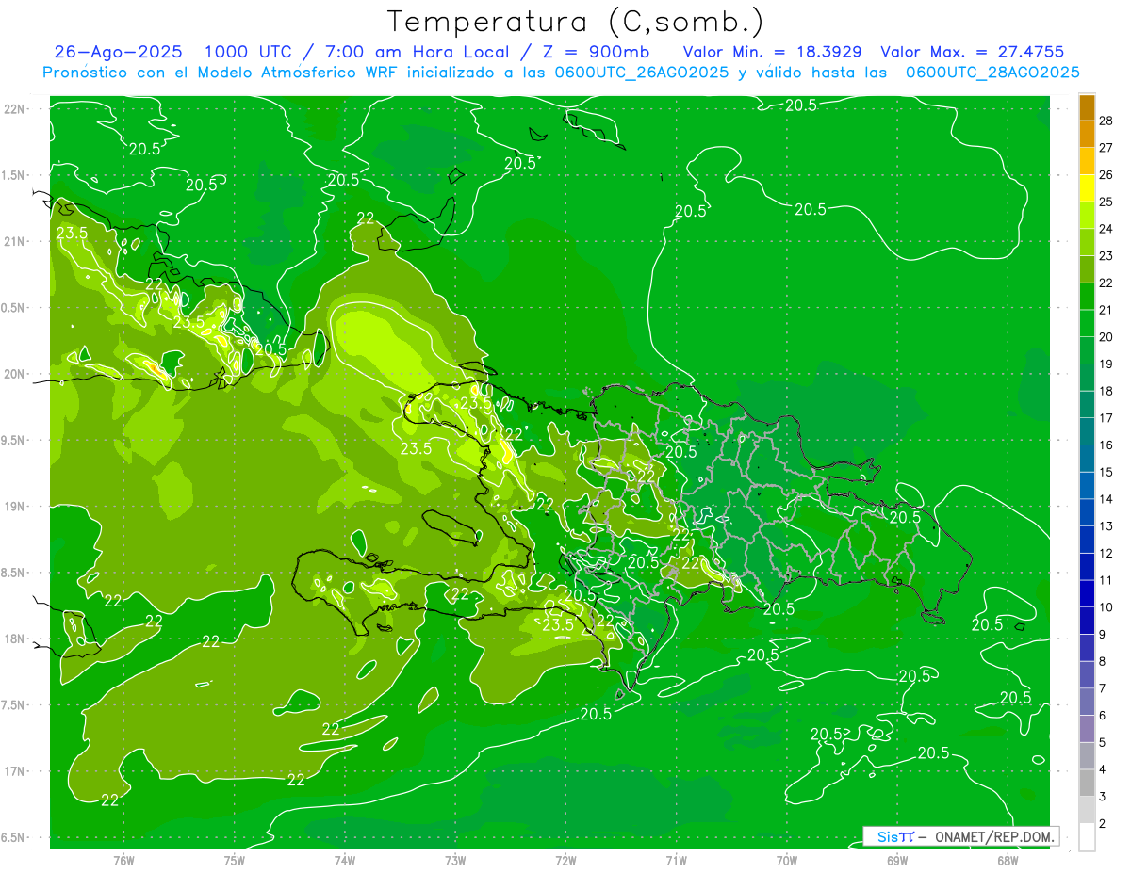This screenshot has height=873, width=1131.
Task: Click the 73W longitude axis label
Action: 455,860
